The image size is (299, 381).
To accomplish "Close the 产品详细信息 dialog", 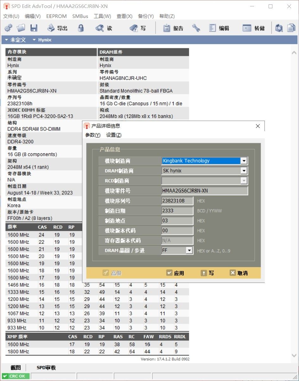I will (x=258, y=126).
